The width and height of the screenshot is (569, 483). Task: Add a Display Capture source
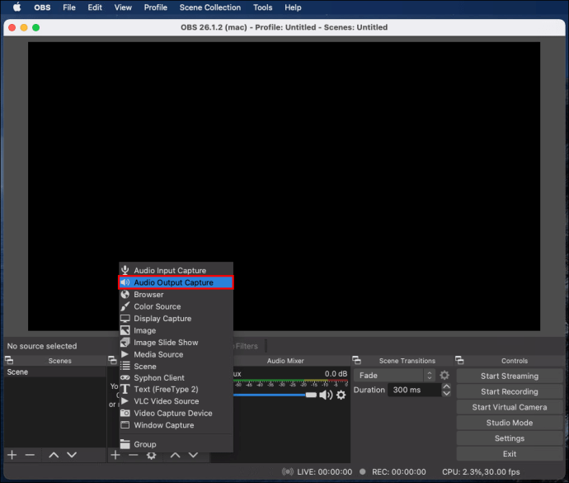pos(176,319)
